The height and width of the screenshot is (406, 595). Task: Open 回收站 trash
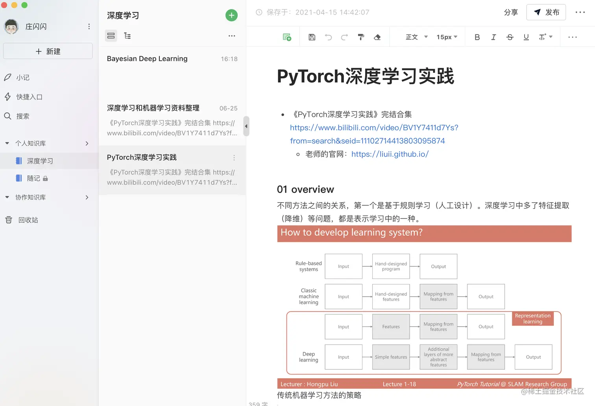[x=28, y=220]
